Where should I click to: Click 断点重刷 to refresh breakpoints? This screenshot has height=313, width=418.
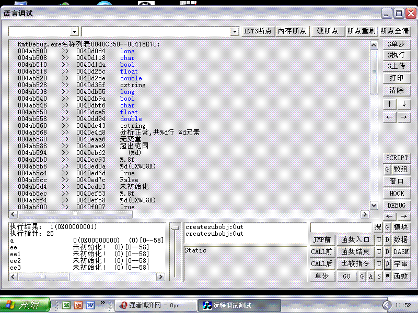click(361, 31)
